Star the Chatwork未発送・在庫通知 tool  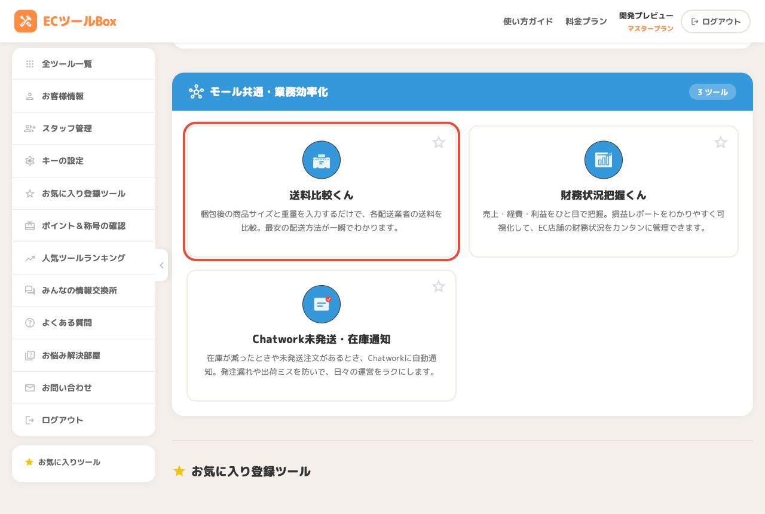pyautogui.click(x=439, y=286)
